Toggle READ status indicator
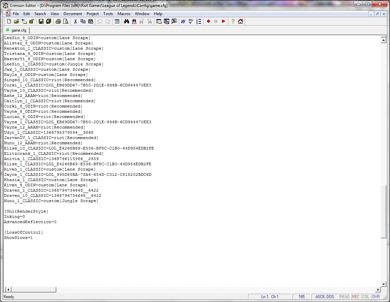 tap(345, 296)
